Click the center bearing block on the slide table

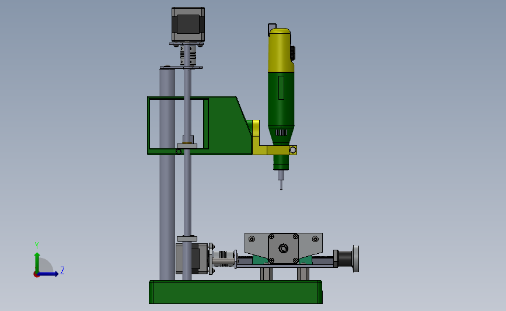[283, 249]
